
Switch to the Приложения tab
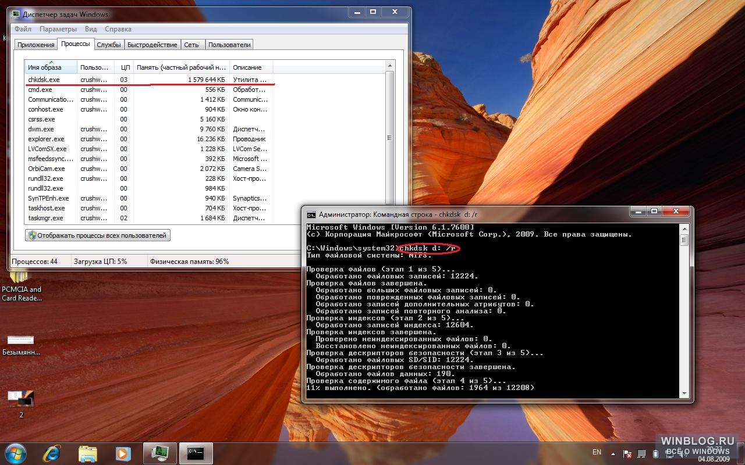(x=36, y=45)
